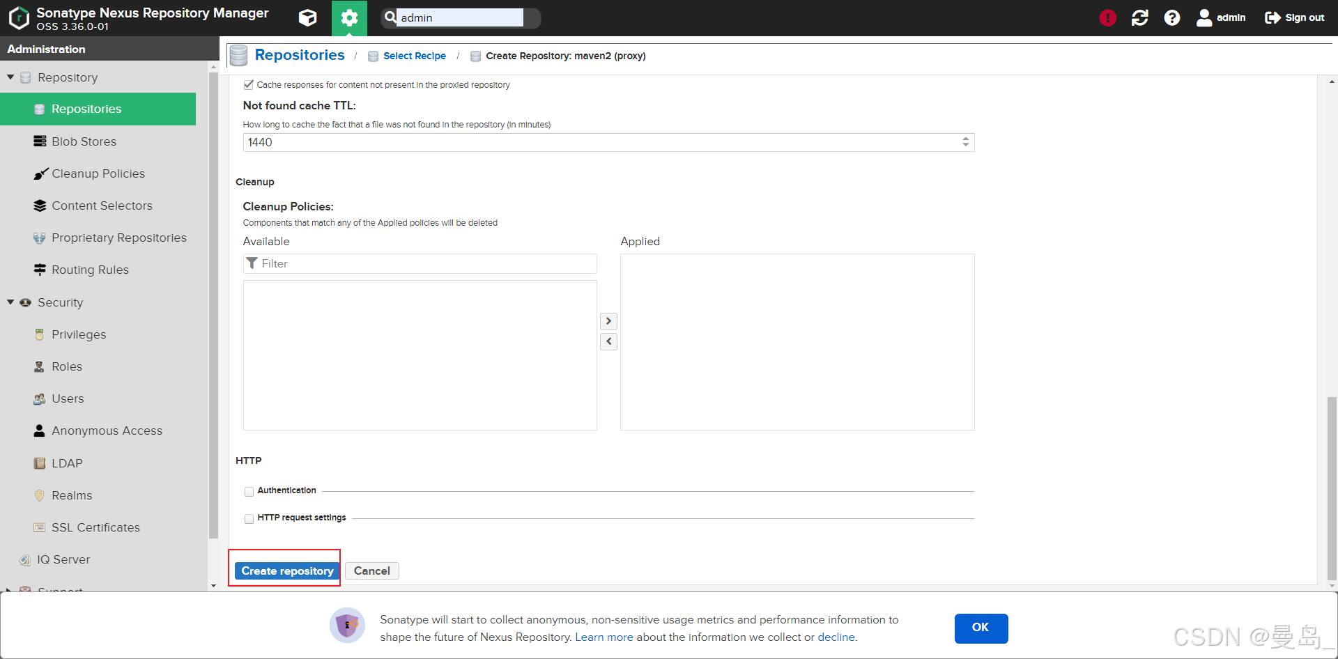Screen dimensions: 1338x659
Task: Click the Routing Rules signpost icon
Action: pos(40,270)
